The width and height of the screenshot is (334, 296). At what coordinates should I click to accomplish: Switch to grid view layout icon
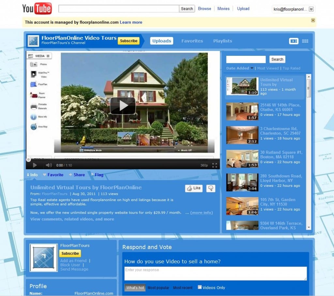coord(305,41)
